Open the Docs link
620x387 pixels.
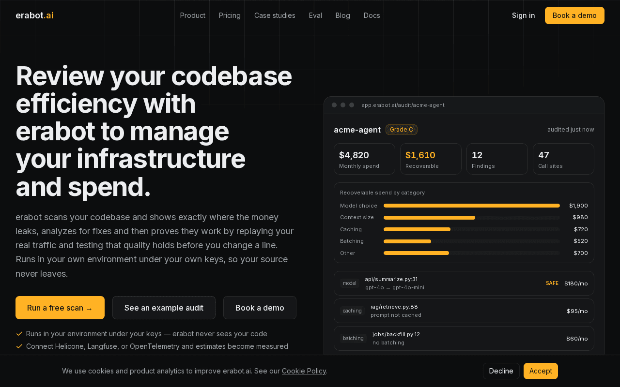(372, 15)
